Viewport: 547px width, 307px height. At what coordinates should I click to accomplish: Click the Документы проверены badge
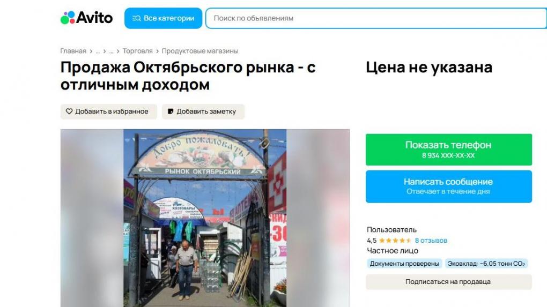point(404,264)
